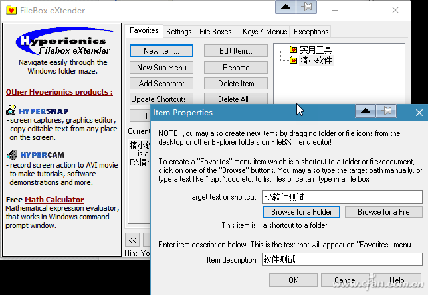Select the 精小软件 tree item
Image resolution: width=428 pixels, height=295 pixels.
(316, 60)
